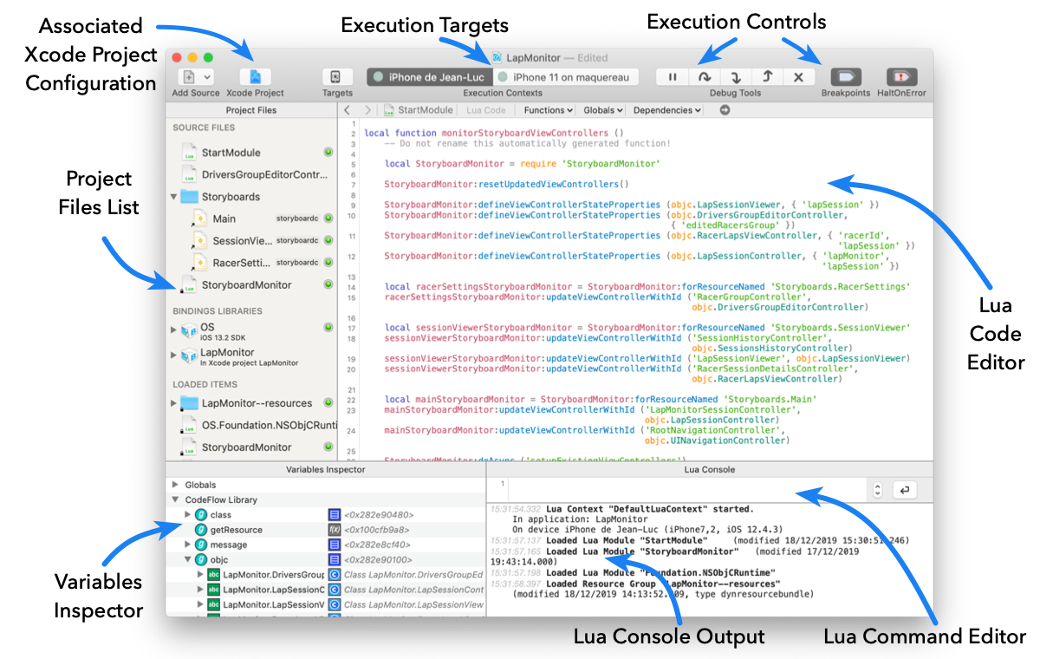
Task: Run command with the return arrow button
Action: [903, 490]
